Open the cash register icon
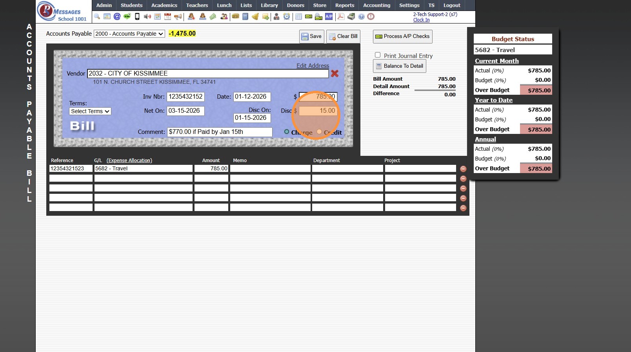631x352 pixels. click(x=351, y=16)
